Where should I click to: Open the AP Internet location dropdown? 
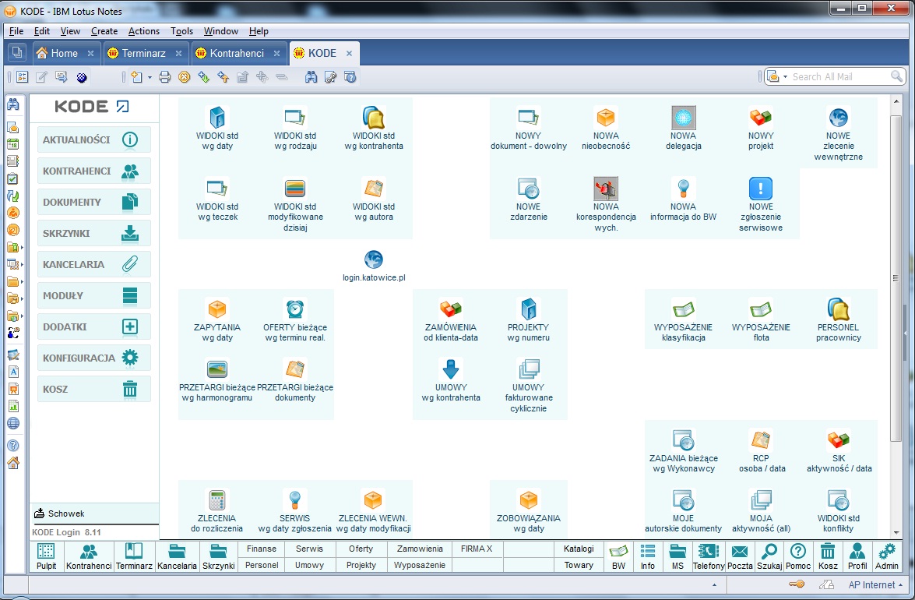[875, 585]
